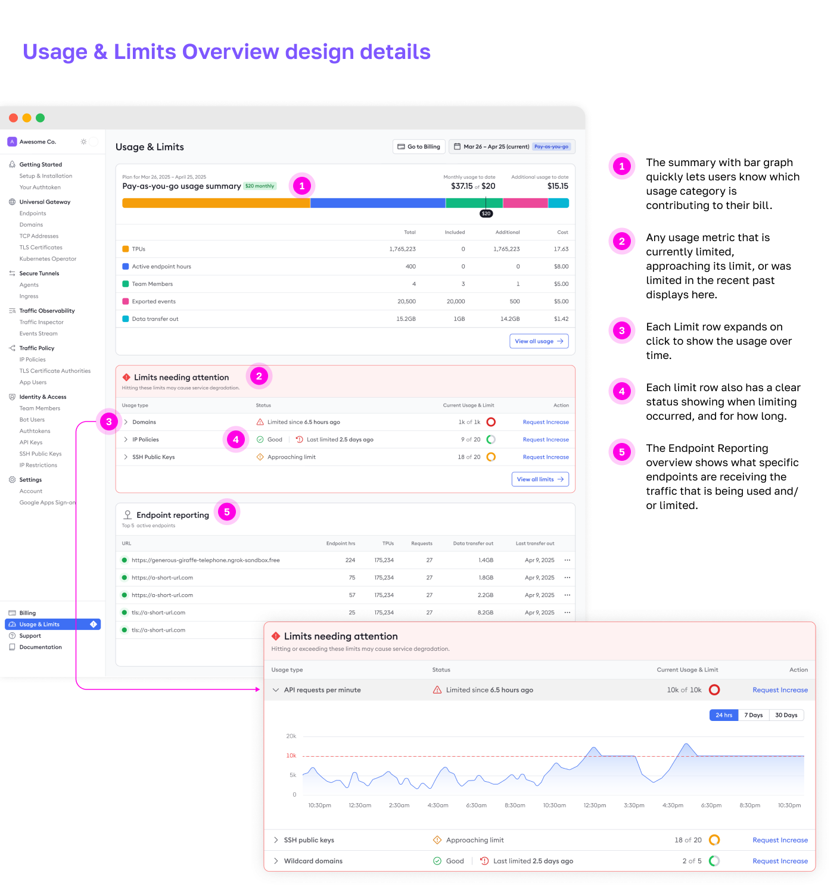The image size is (840, 896).
Task: Select the 30 Days time range
Action: coord(786,715)
